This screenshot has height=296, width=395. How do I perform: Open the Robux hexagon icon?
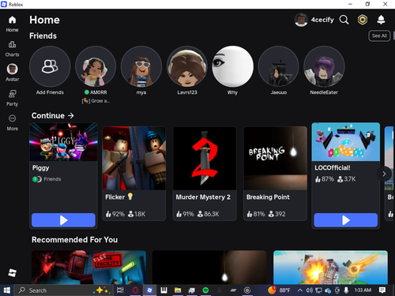pyautogui.click(x=363, y=20)
